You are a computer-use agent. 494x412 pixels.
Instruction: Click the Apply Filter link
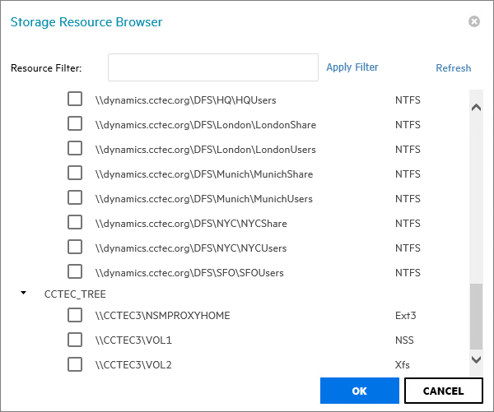point(352,67)
